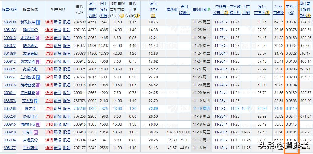313x154 pixels.
Task: Select 发行价格 72.89 for 健之佳
Action: tap(153, 109)
